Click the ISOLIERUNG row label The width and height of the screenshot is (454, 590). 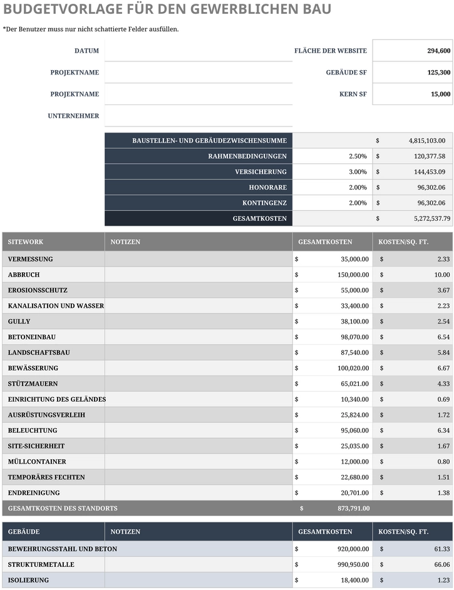coord(28,580)
